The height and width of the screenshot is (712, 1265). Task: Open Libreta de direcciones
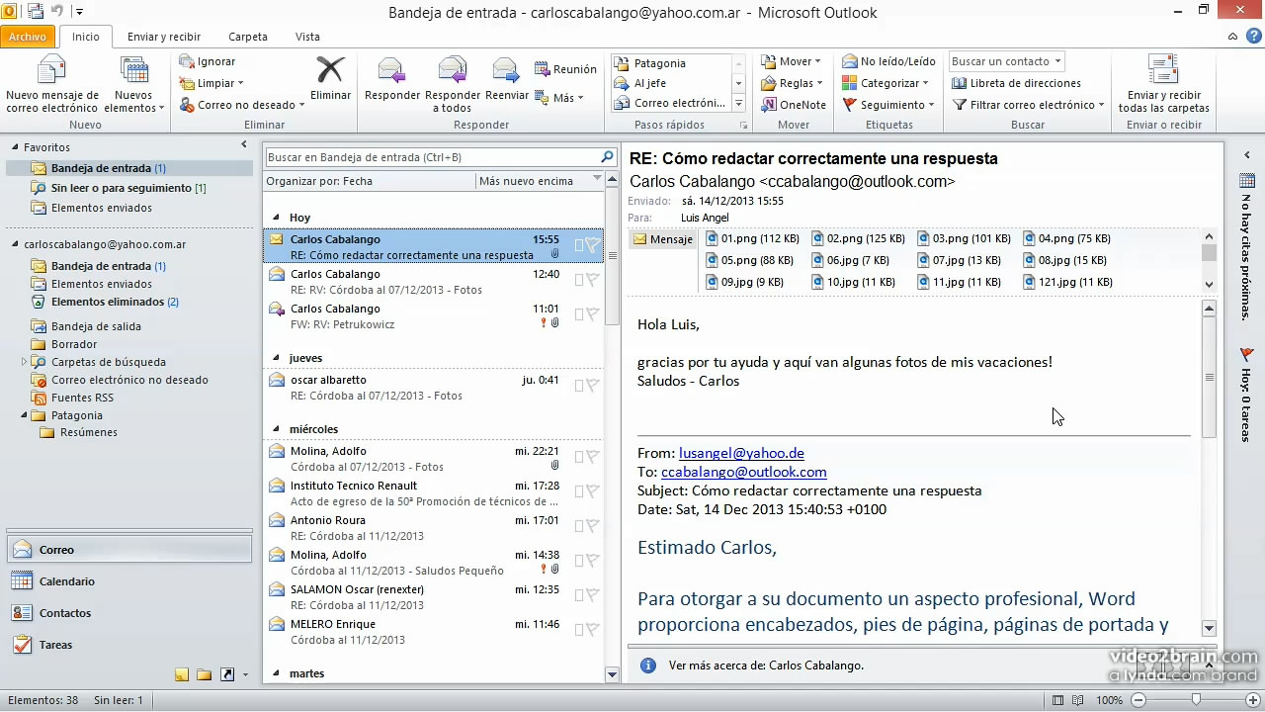pos(1017,83)
